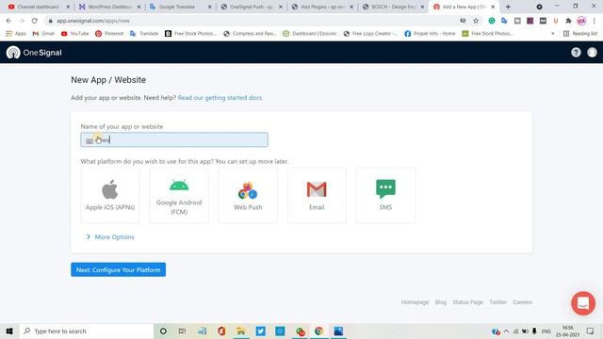Click the address bar URL
The height and width of the screenshot is (339, 603).
pos(93,21)
